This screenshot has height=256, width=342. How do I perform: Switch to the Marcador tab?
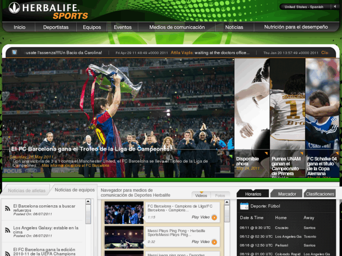[287, 194]
